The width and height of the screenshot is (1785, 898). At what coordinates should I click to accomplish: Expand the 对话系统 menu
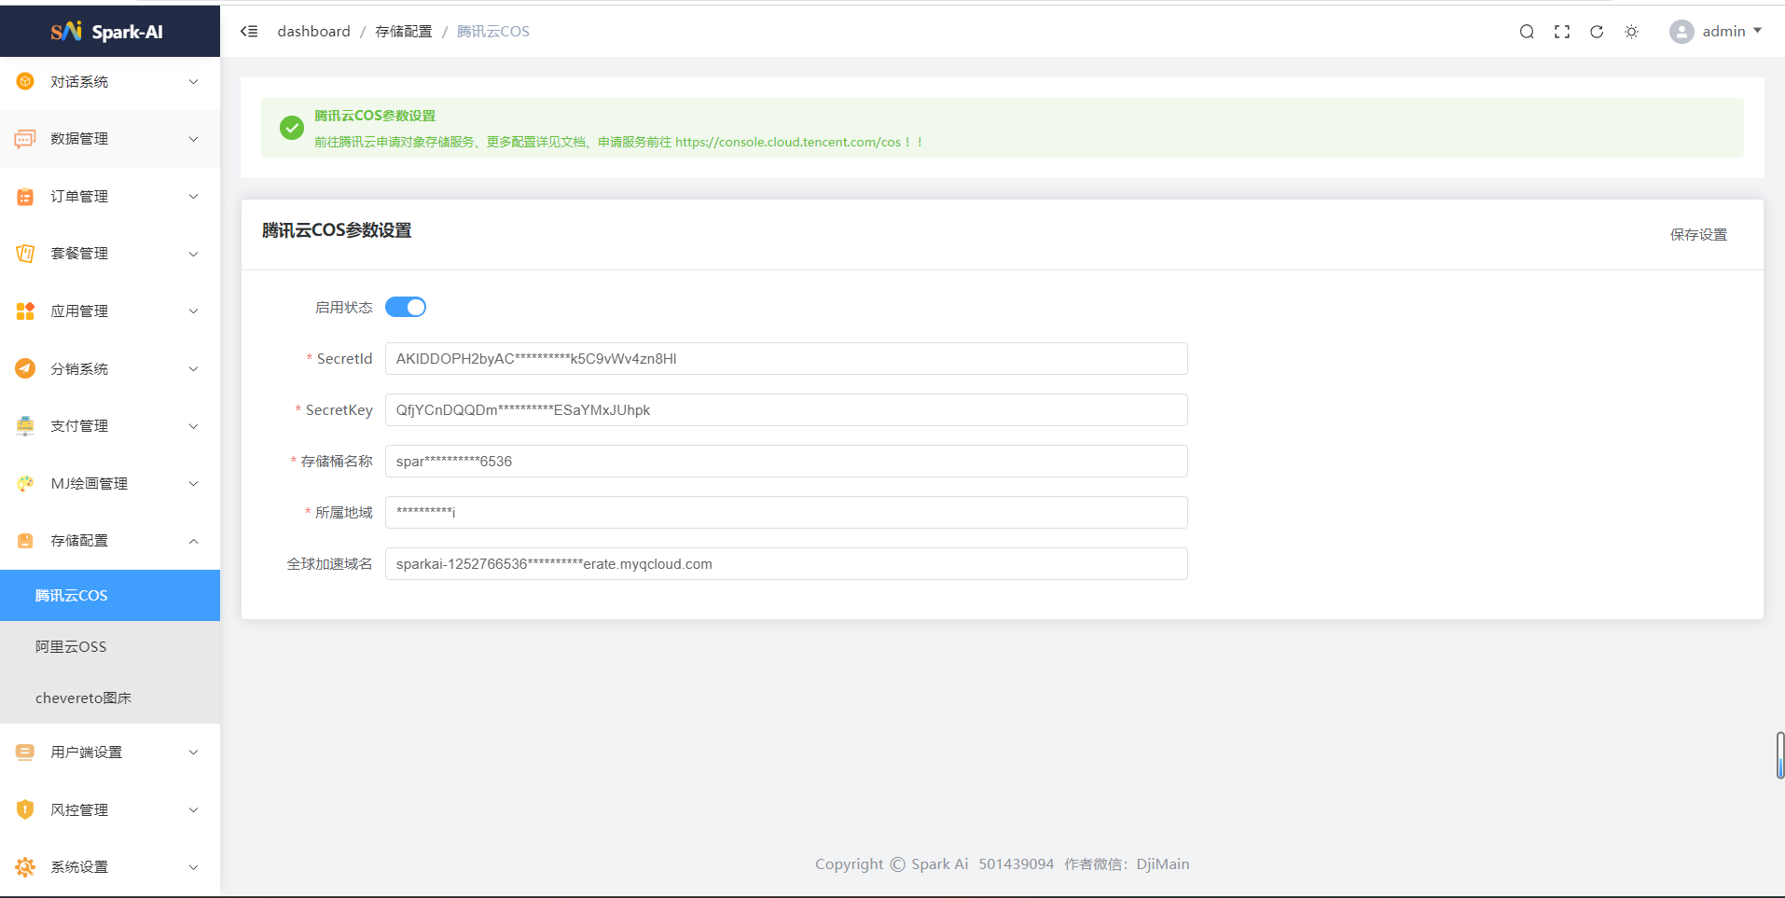tap(109, 82)
